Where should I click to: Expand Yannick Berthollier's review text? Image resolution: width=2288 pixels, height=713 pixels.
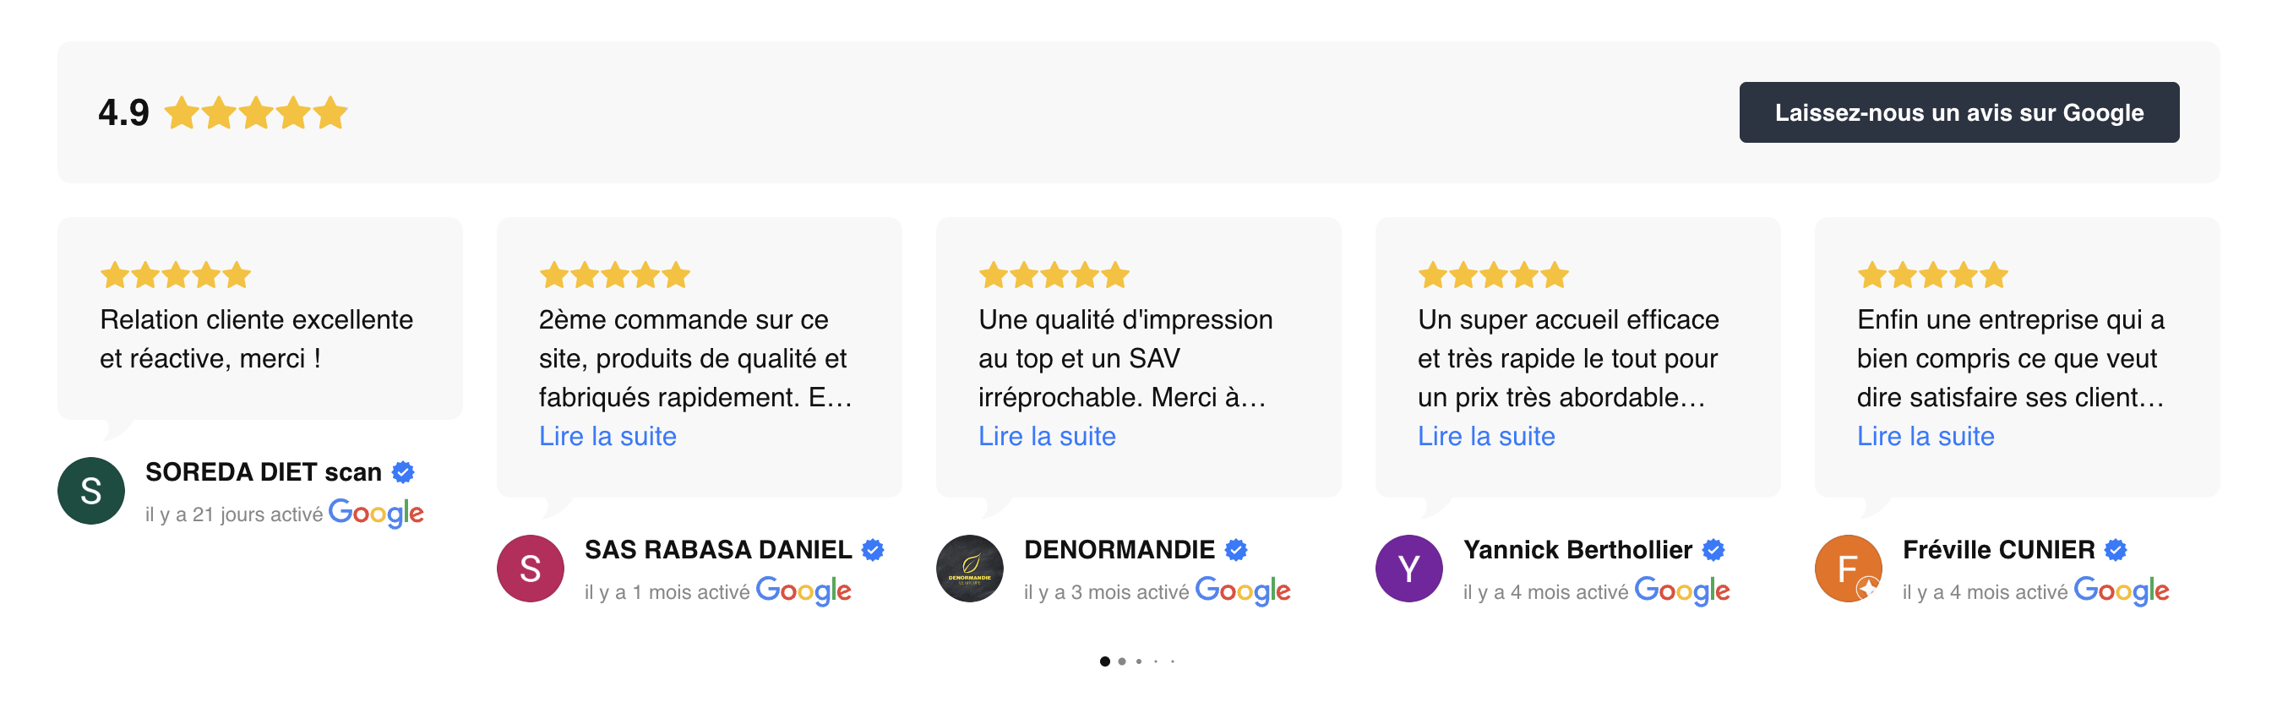tap(1486, 436)
